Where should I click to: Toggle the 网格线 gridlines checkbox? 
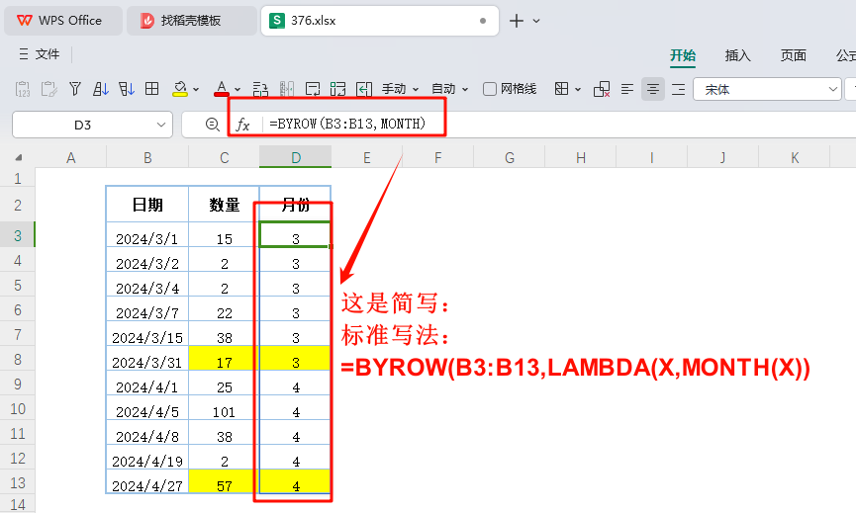pos(490,89)
